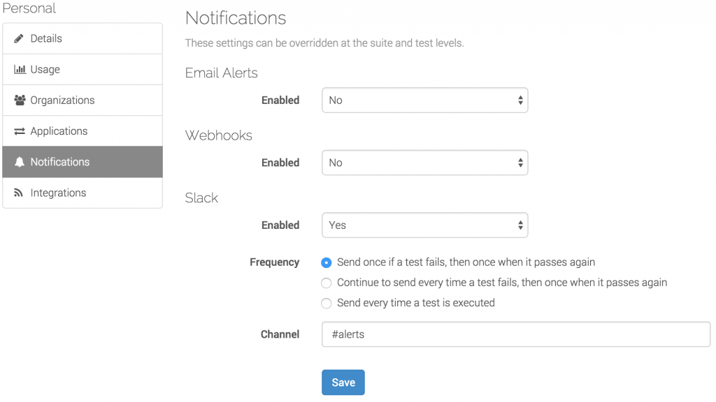The width and height of the screenshot is (716, 402).
Task: Click the Save button
Action: point(343,382)
